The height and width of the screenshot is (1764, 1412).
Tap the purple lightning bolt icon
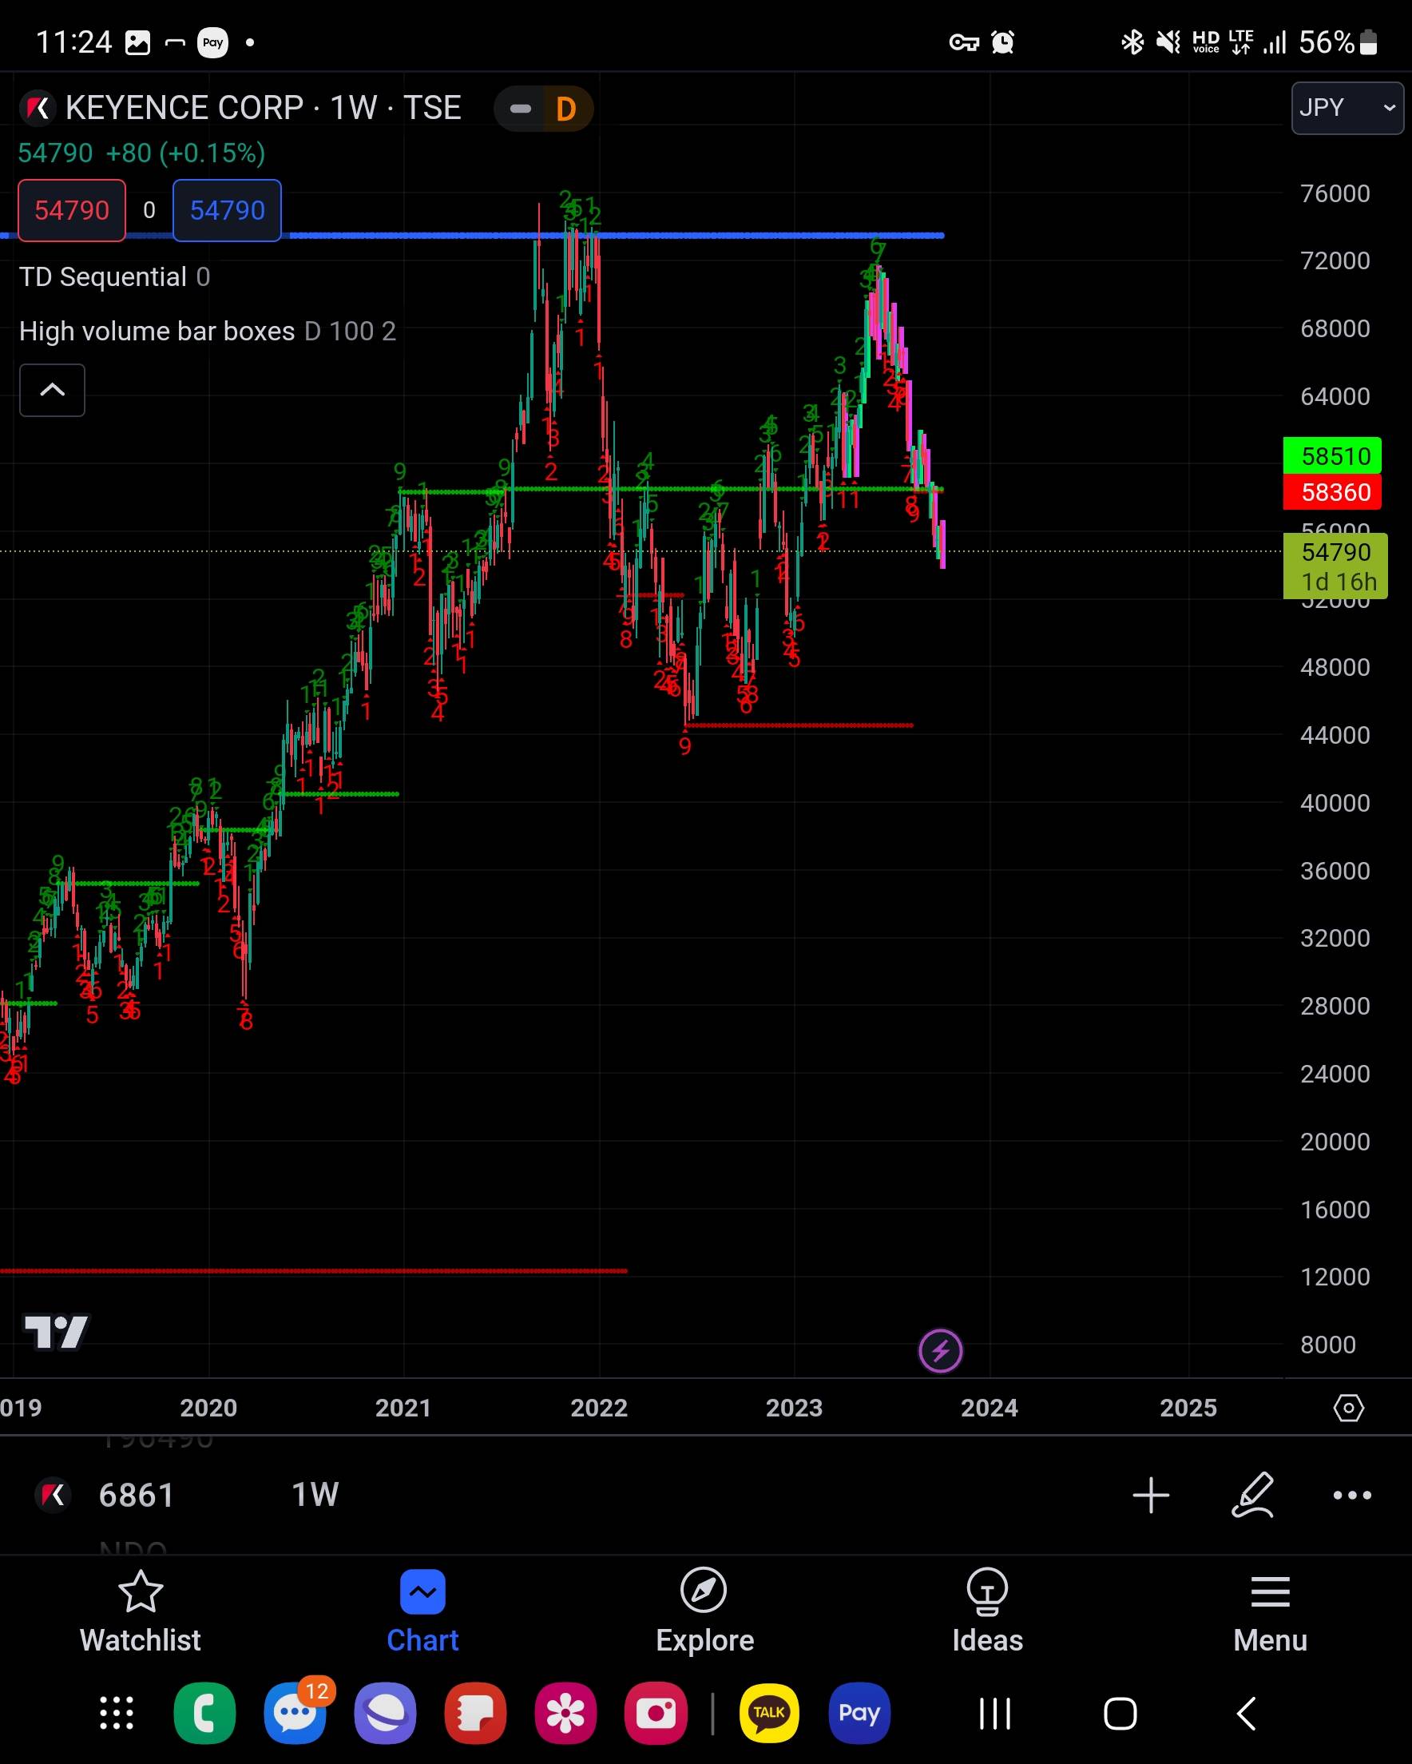click(x=940, y=1351)
